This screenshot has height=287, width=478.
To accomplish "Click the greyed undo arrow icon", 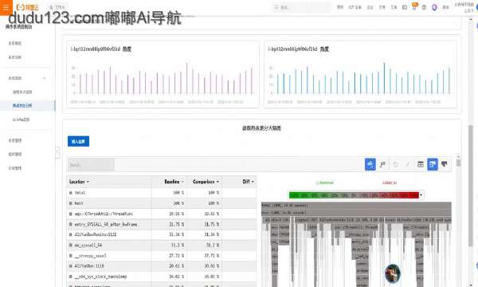I will point(395,164).
